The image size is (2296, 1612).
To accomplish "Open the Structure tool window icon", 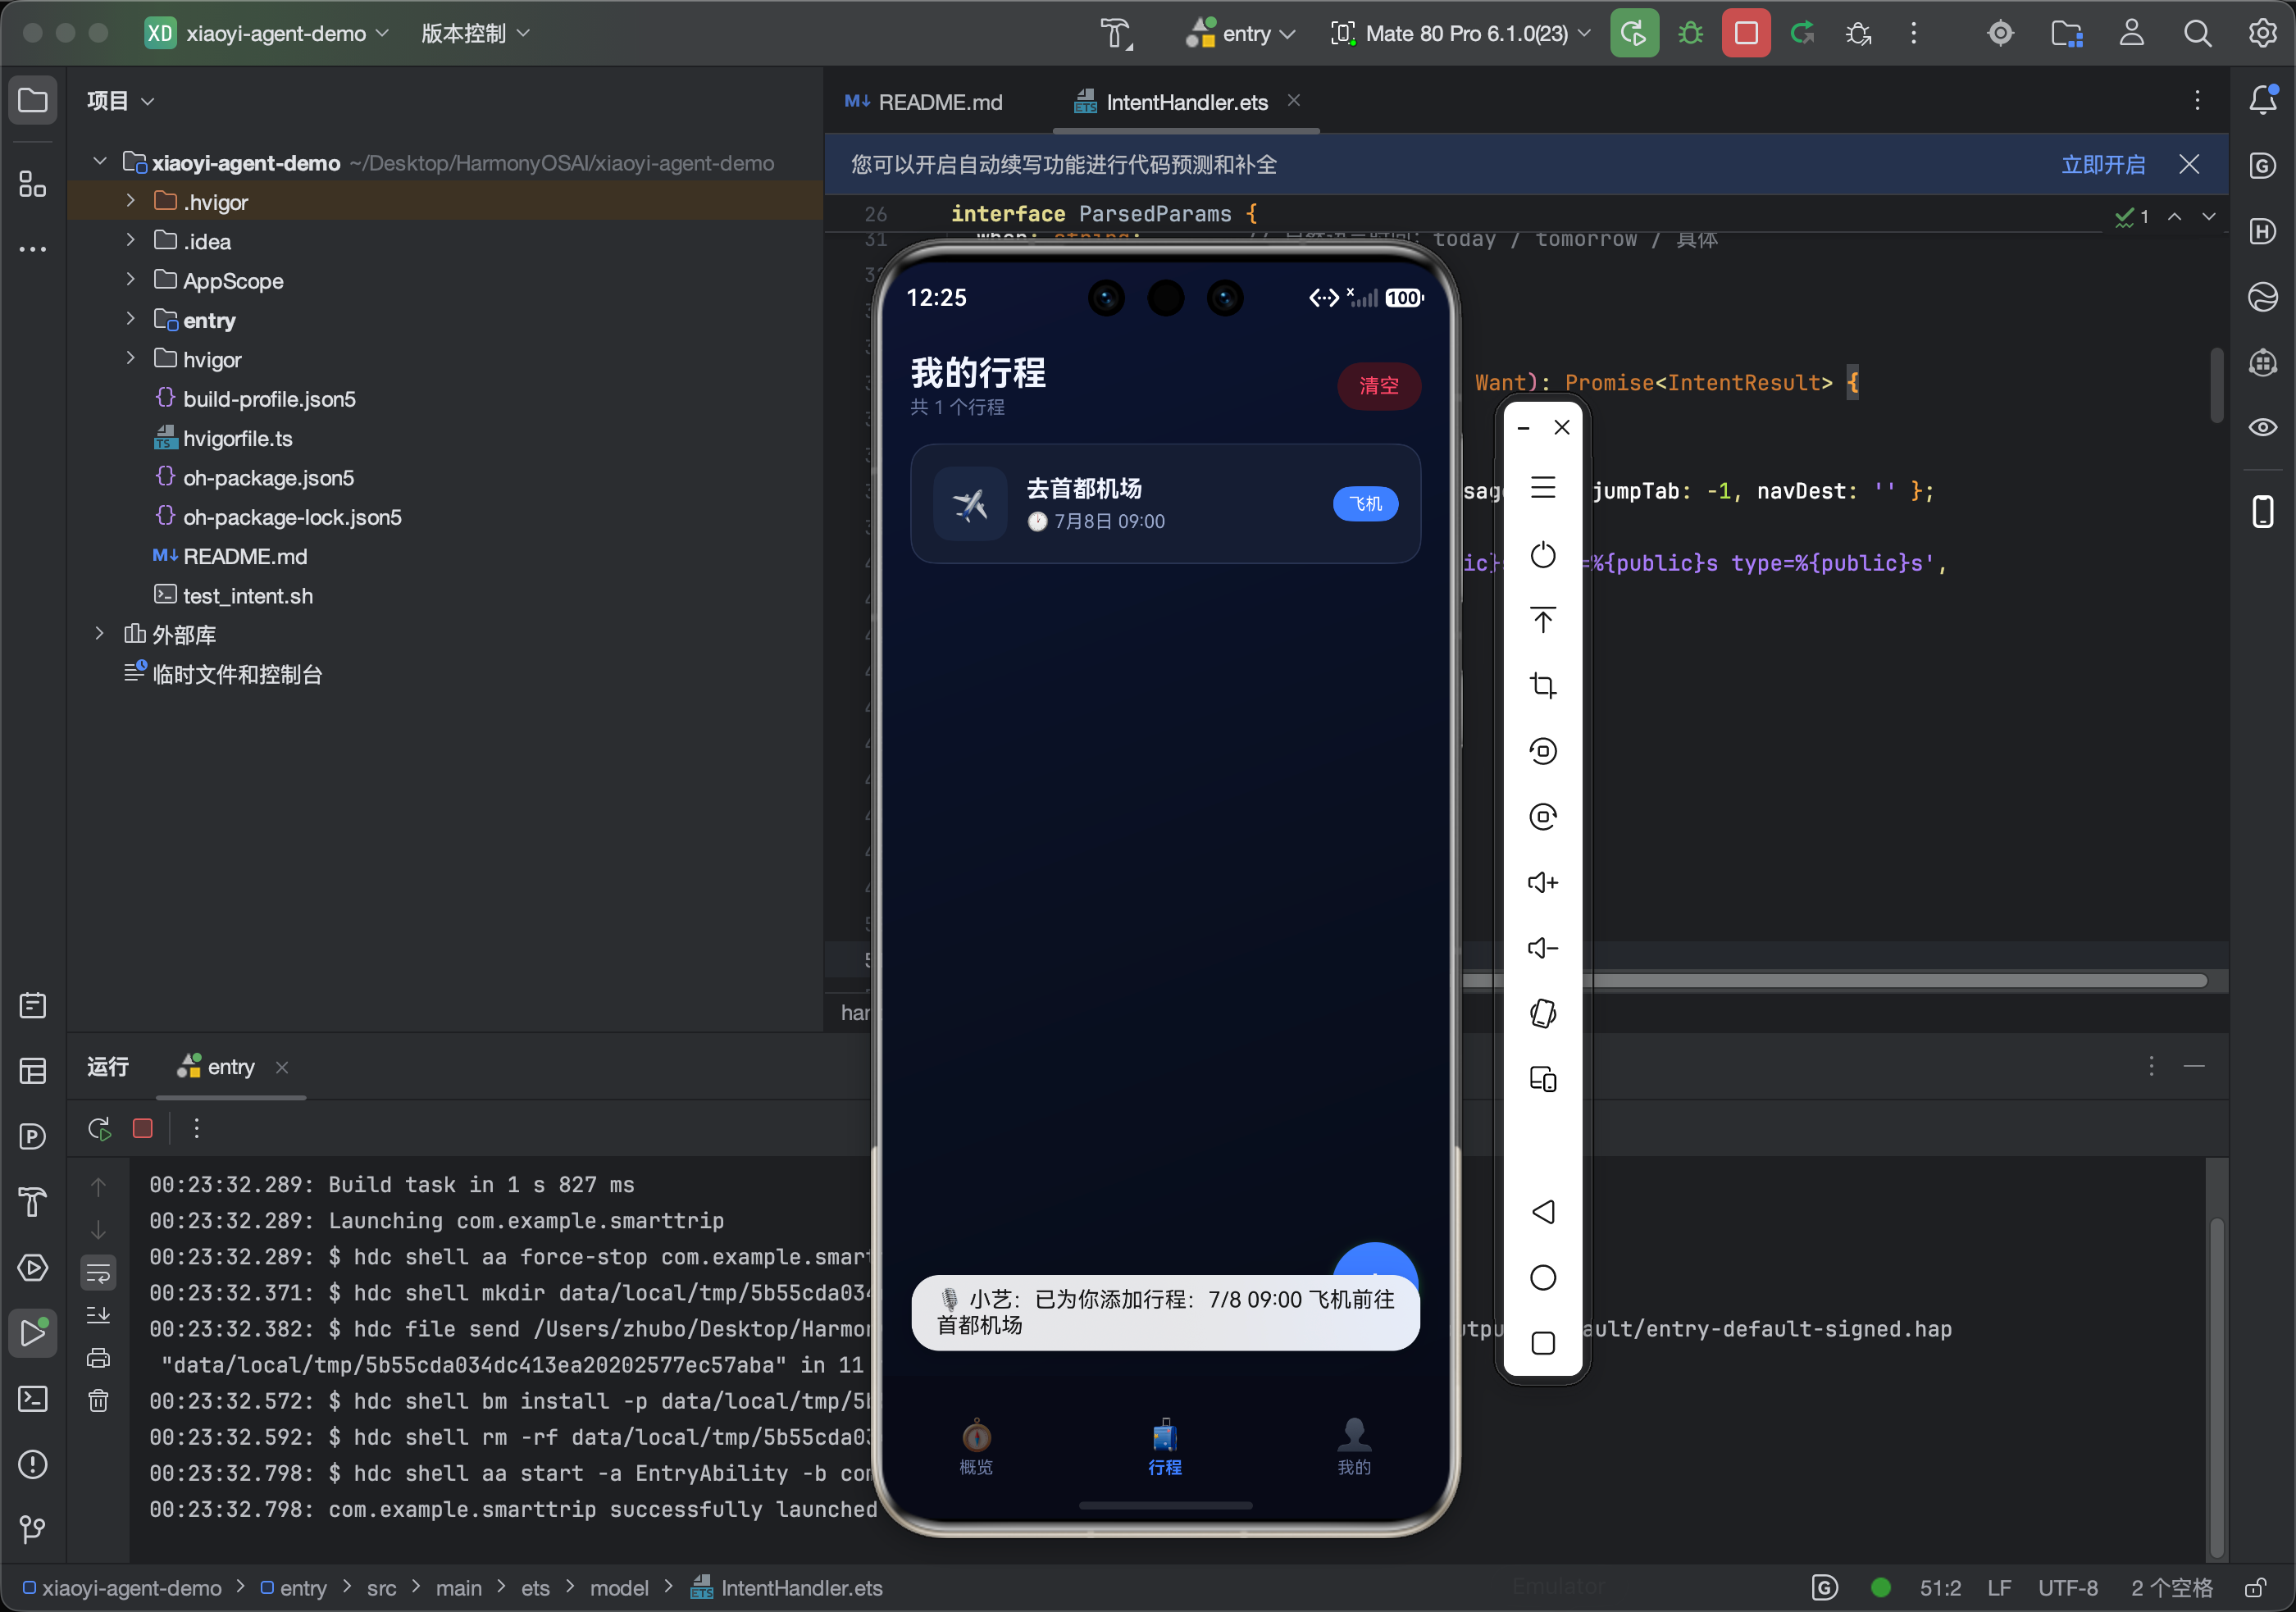I will (x=33, y=184).
